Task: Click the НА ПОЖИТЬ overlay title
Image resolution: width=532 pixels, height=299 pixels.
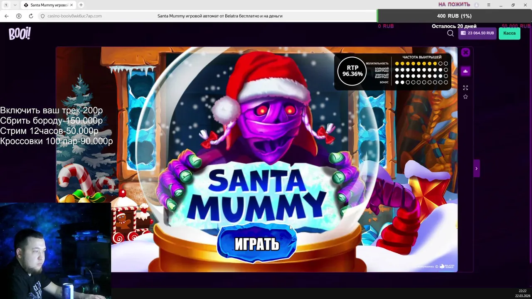Action: click(454, 5)
